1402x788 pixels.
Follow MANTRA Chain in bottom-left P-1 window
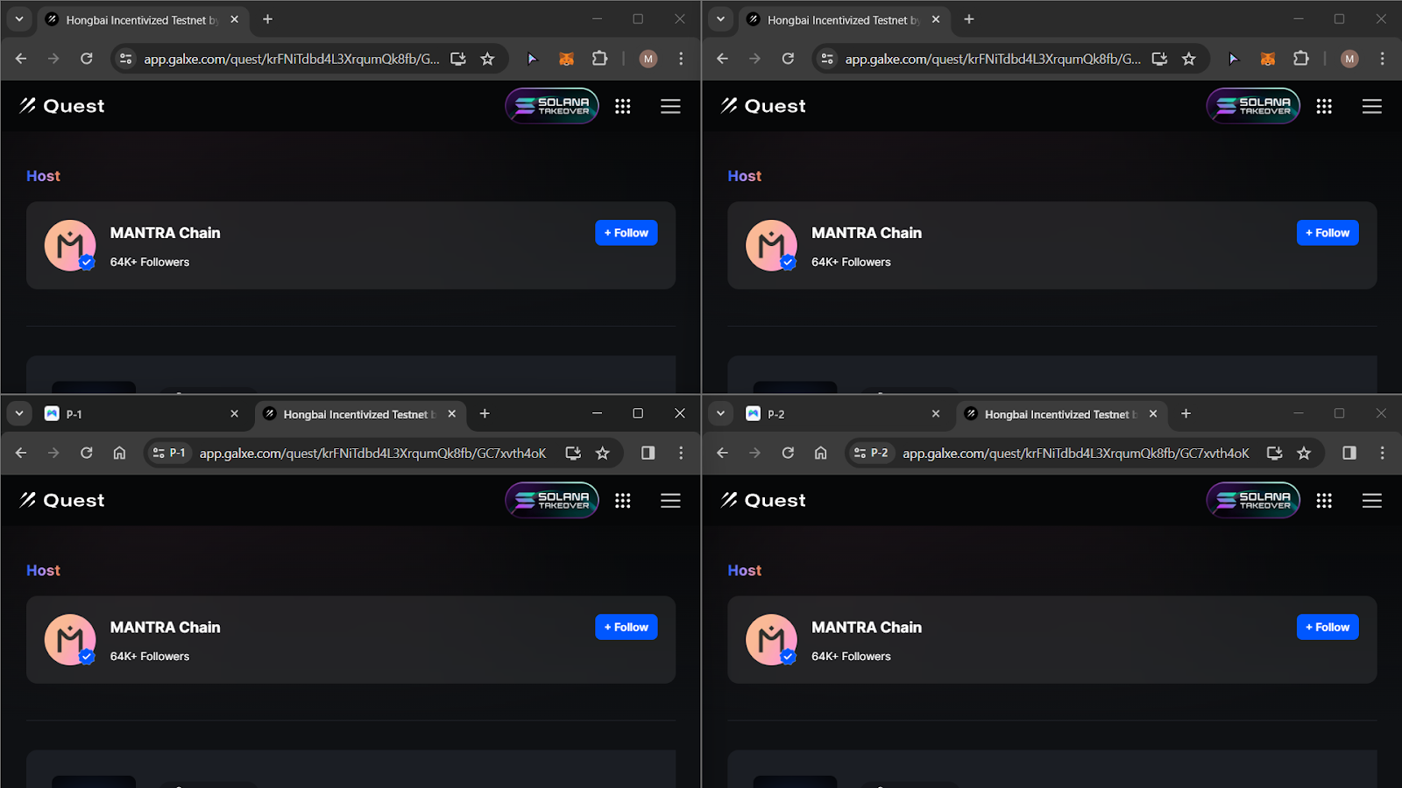pos(626,627)
